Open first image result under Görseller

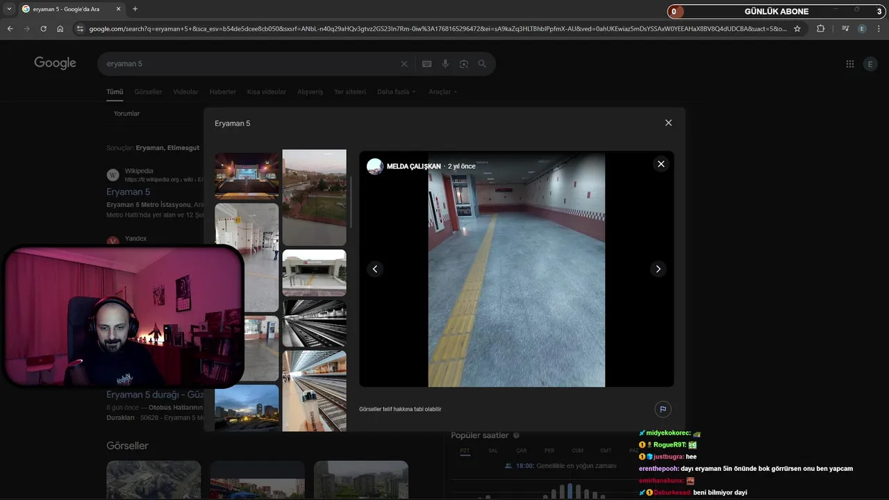(153, 480)
